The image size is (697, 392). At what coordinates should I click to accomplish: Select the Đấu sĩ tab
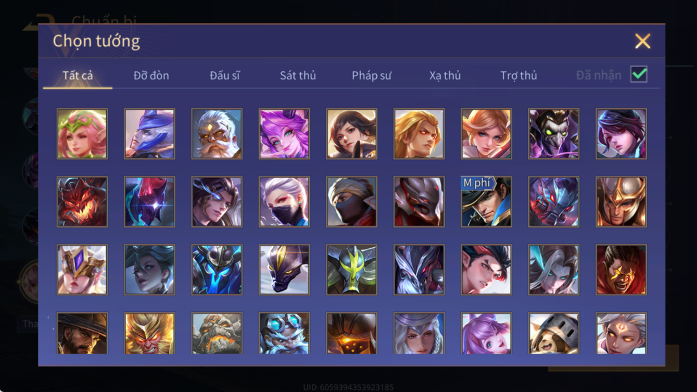pos(225,75)
